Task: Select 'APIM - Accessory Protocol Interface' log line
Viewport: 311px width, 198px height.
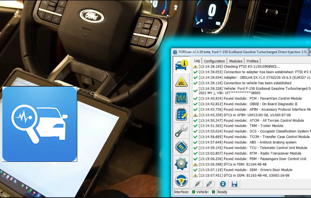Action: [255, 109]
